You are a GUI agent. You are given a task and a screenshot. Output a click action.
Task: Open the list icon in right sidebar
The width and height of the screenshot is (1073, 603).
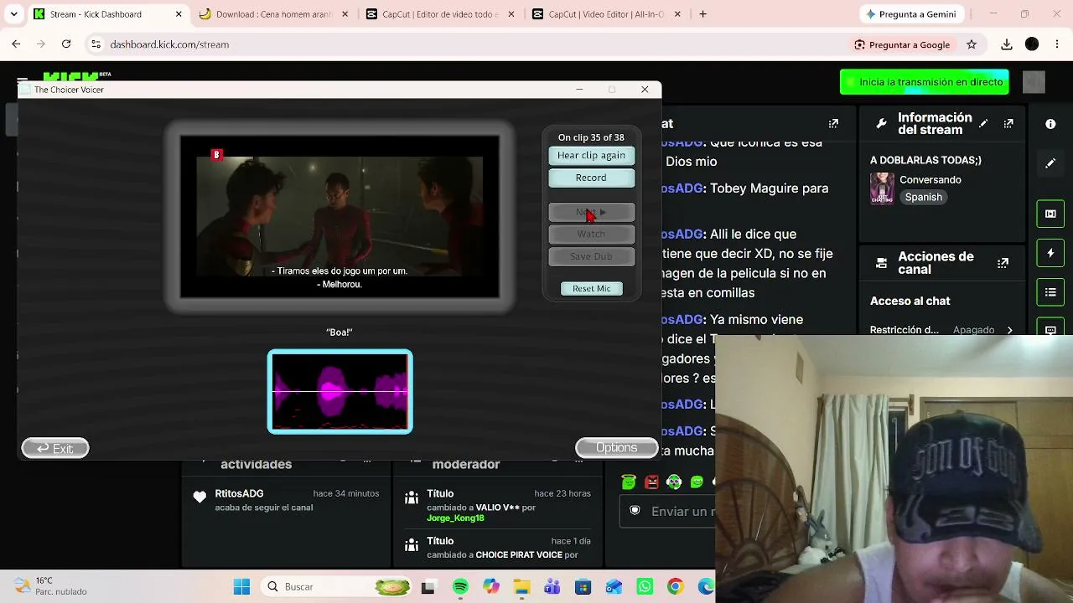1050,292
